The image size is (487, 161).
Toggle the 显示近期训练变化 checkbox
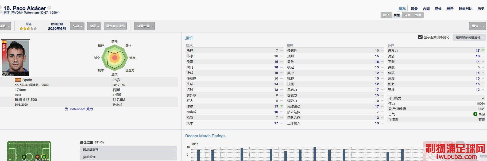420,37
